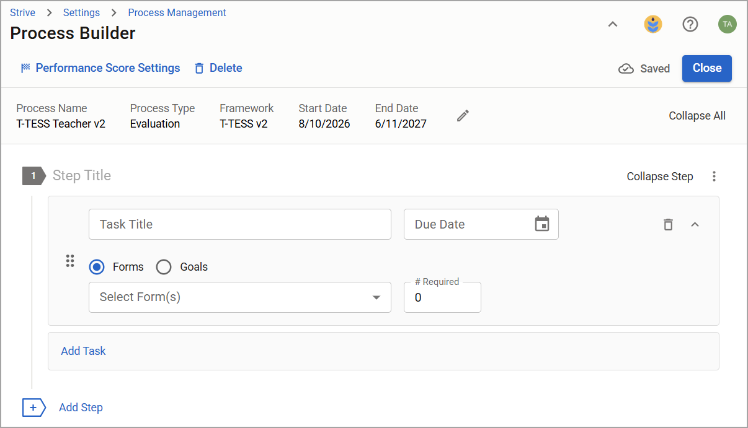Open the Due Date calendar picker icon

[x=542, y=224]
